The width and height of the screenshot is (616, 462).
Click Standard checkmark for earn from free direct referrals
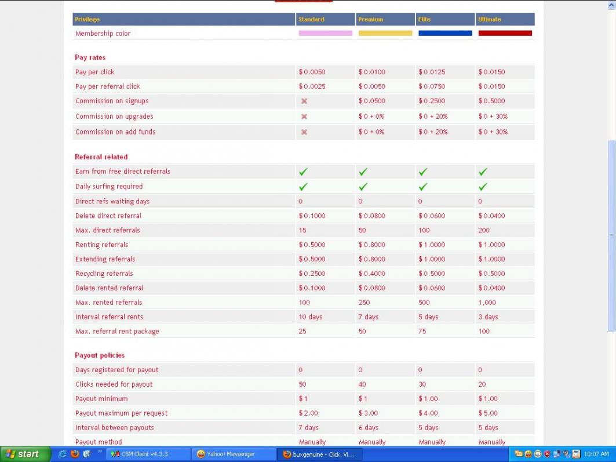coord(303,172)
